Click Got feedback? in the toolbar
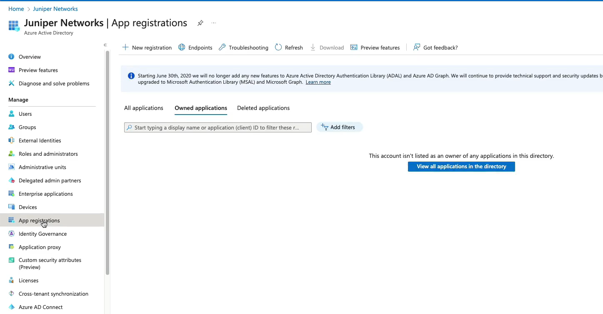Image resolution: width=603 pixels, height=314 pixels. 435,47
